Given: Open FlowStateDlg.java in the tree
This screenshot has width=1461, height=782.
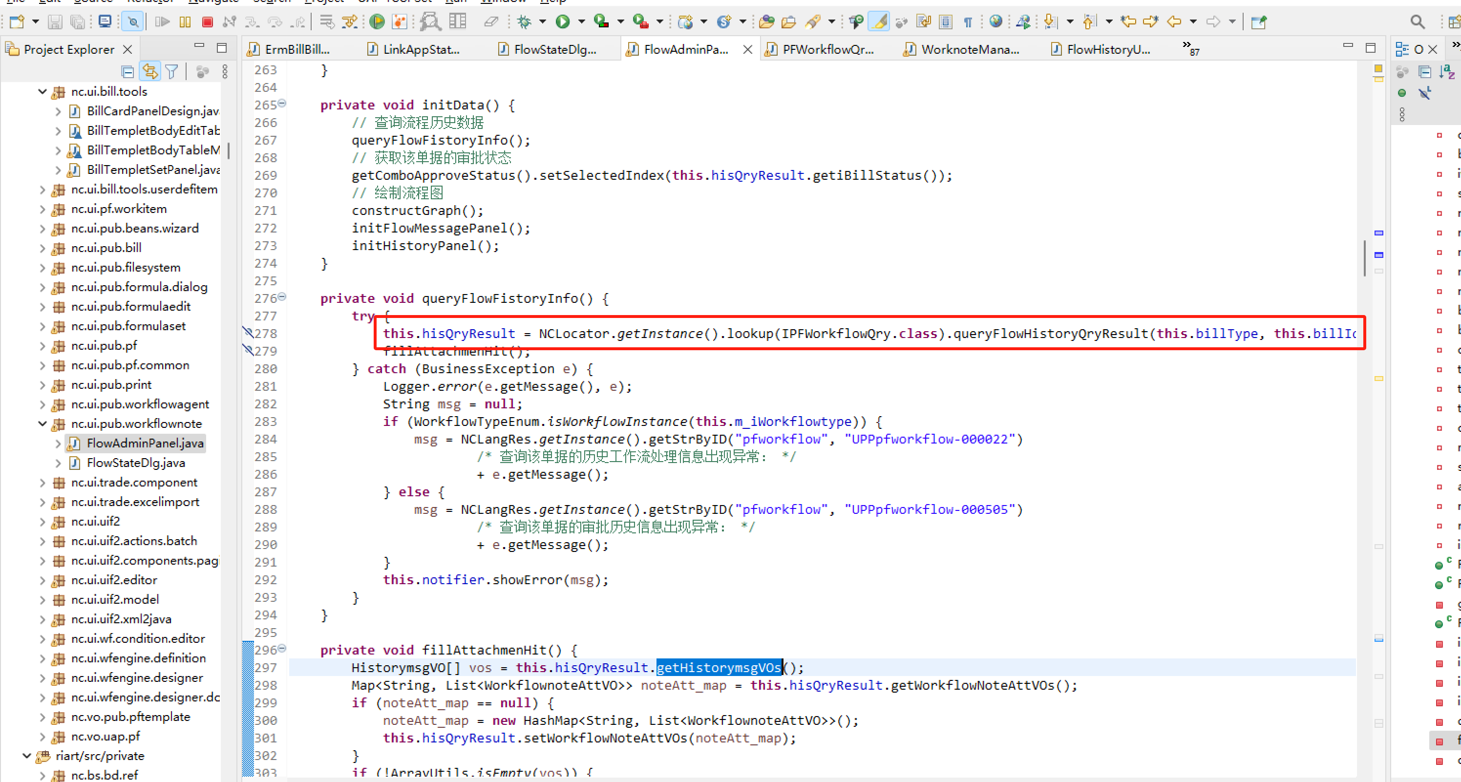Looking at the screenshot, I should point(136,463).
